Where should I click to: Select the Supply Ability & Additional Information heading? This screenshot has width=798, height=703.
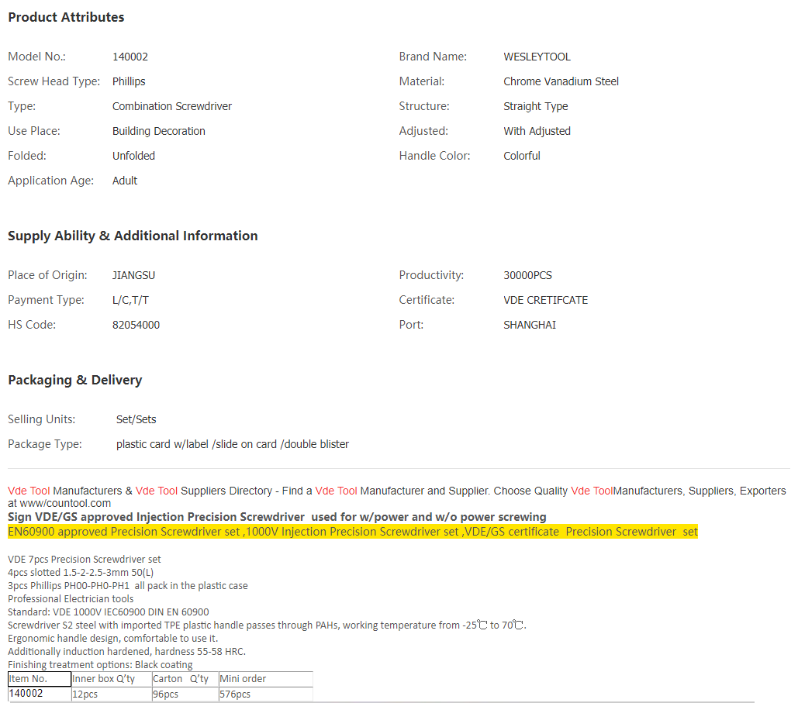(x=133, y=236)
